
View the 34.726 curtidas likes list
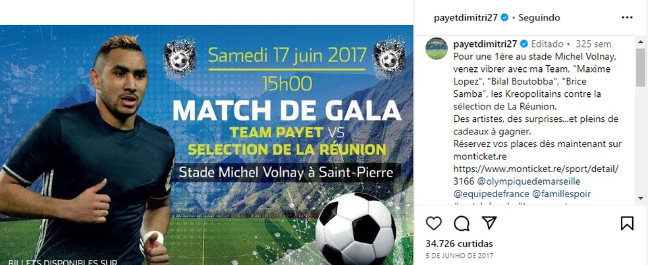pyautogui.click(x=459, y=243)
